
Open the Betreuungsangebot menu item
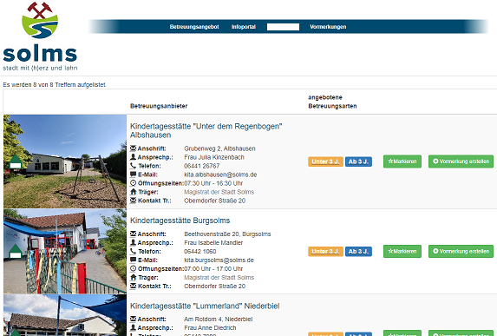[194, 27]
